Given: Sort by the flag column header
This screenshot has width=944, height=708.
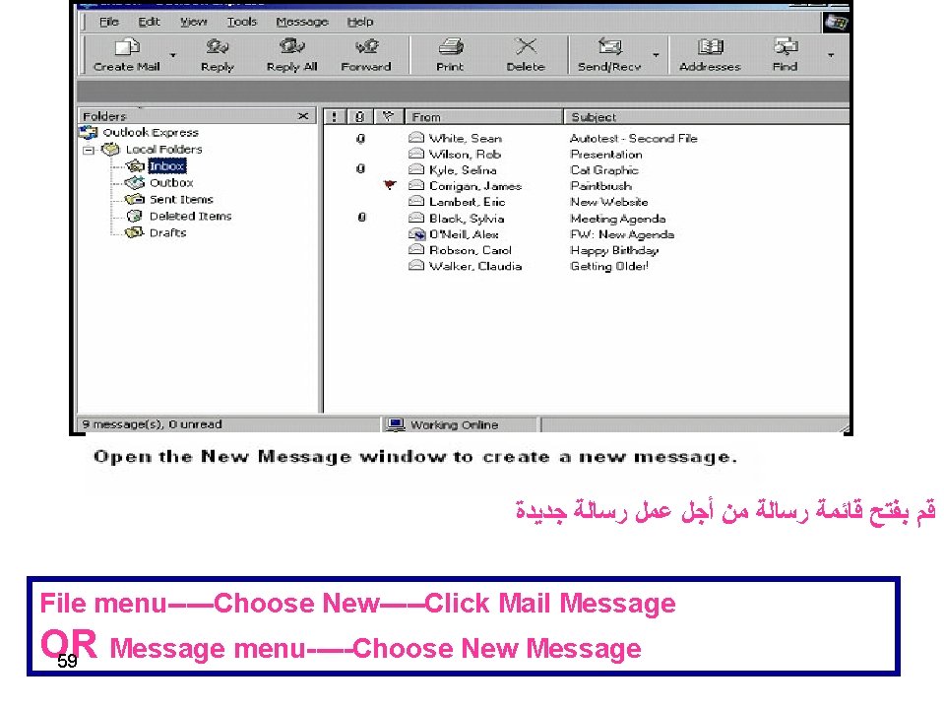Looking at the screenshot, I should pos(388,117).
